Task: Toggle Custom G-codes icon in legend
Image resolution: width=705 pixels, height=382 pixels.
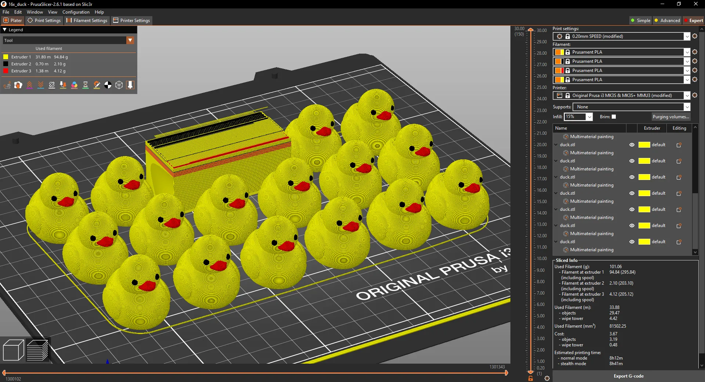Action: point(97,85)
